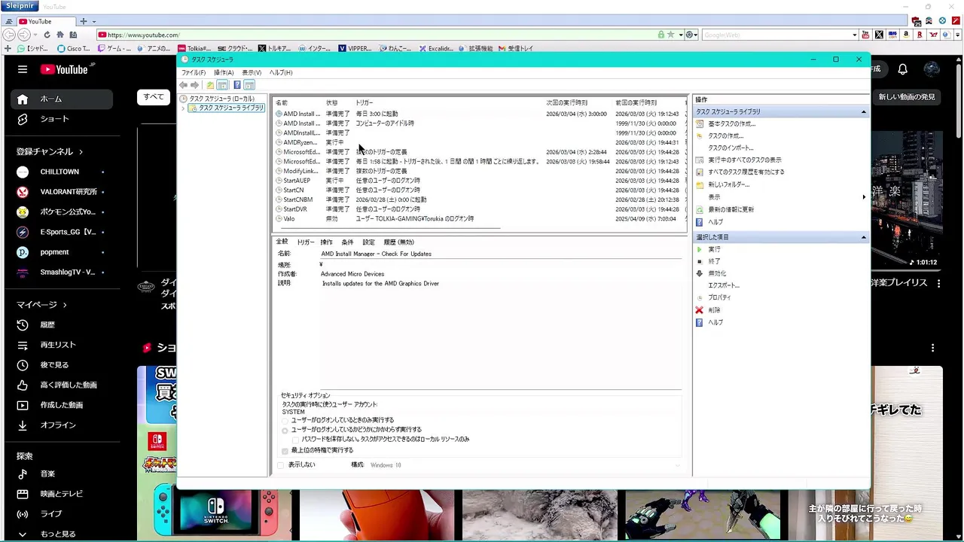
Task: Click the green 実行 run icon
Action: click(x=700, y=249)
